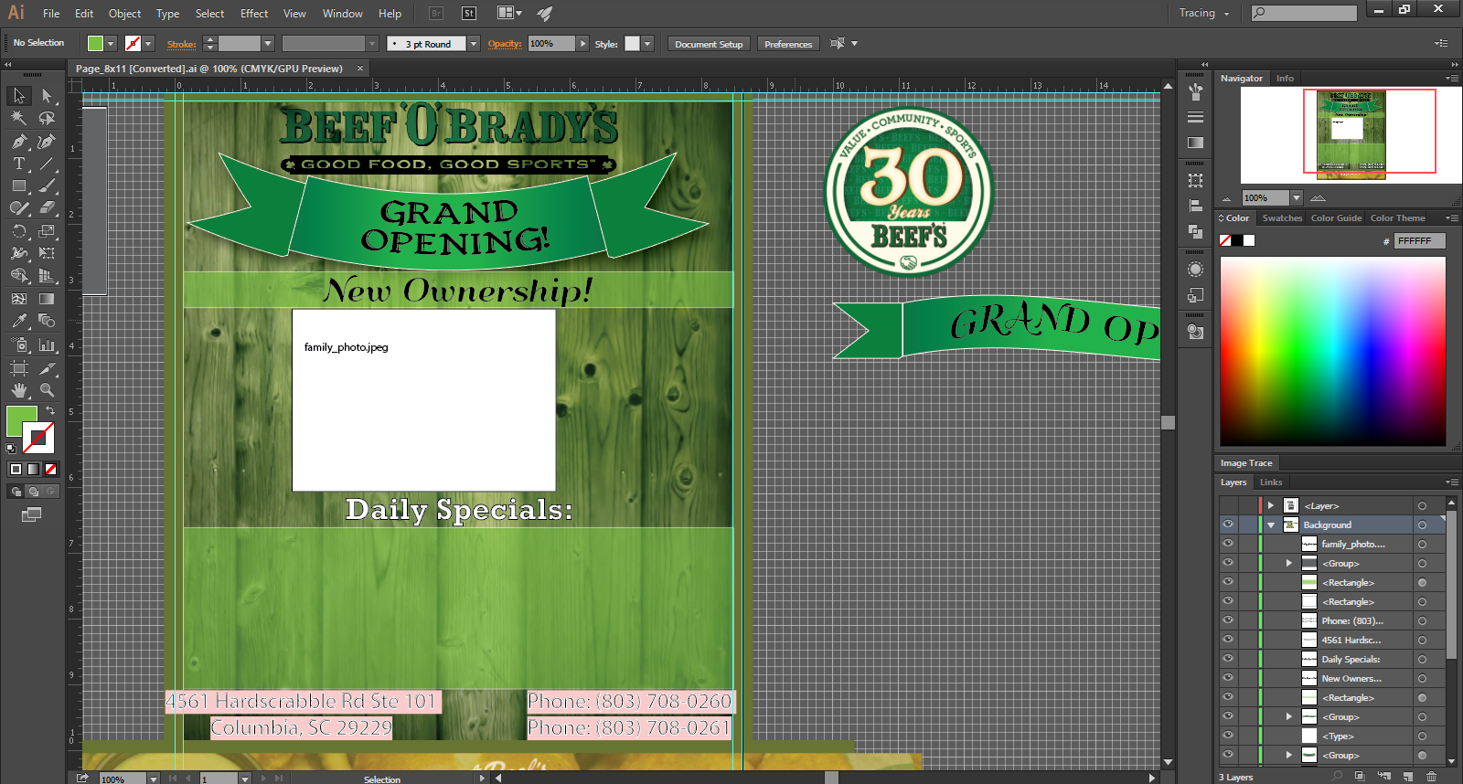This screenshot has height=784, width=1463.
Task: Toggle visibility of <Type> layer item
Action: [1228, 736]
